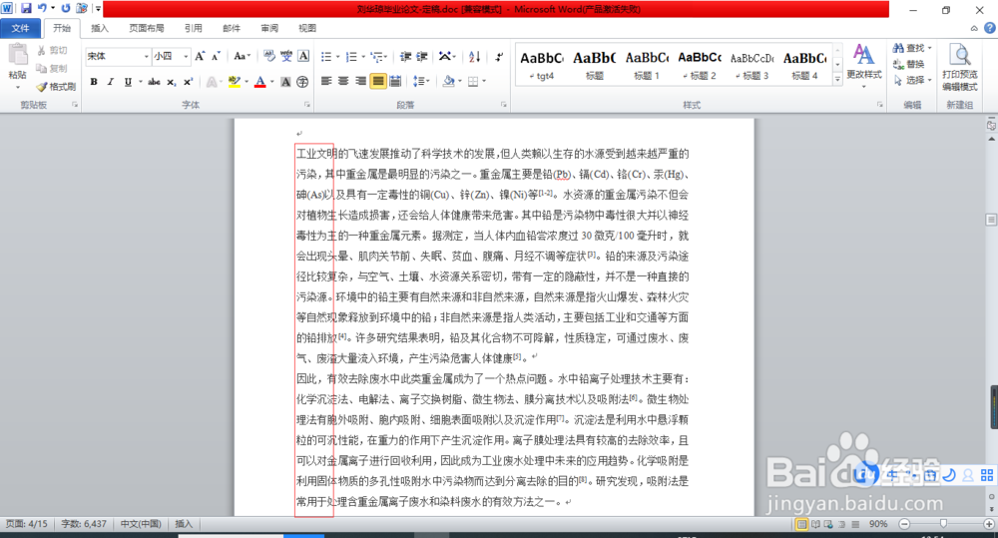Click the page count 4/15 in status bar
The height and width of the screenshot is (538, 998).
(x=27, y=524)
